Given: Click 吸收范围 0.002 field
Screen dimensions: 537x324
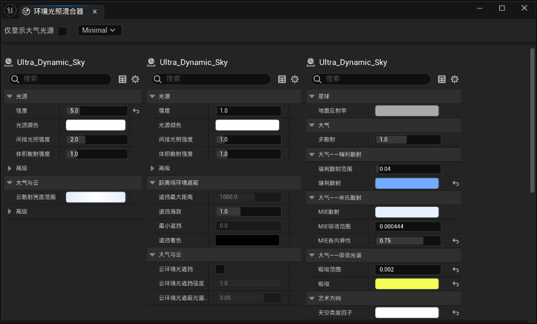Looking at the screenshot, I should pyautogui.click(x=408, y=269).
